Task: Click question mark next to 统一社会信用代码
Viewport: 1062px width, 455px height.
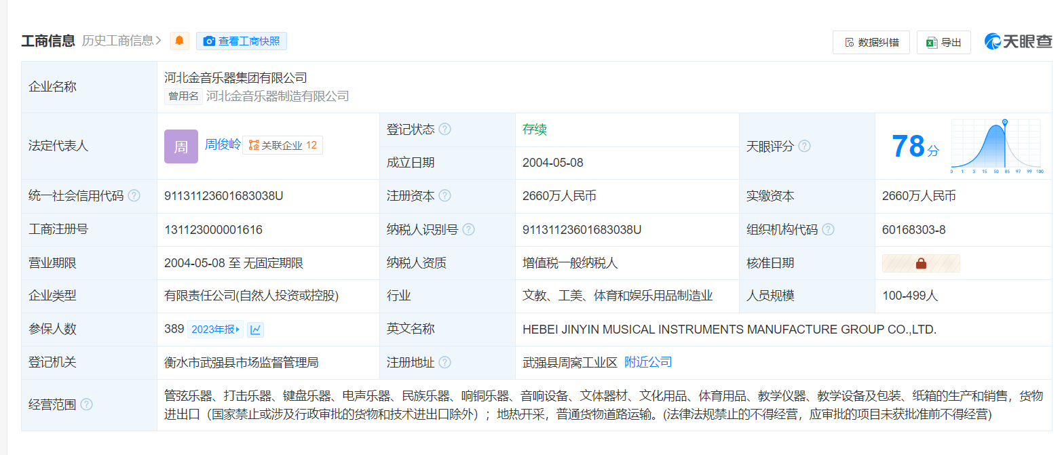Action: [x=134, y=196]
